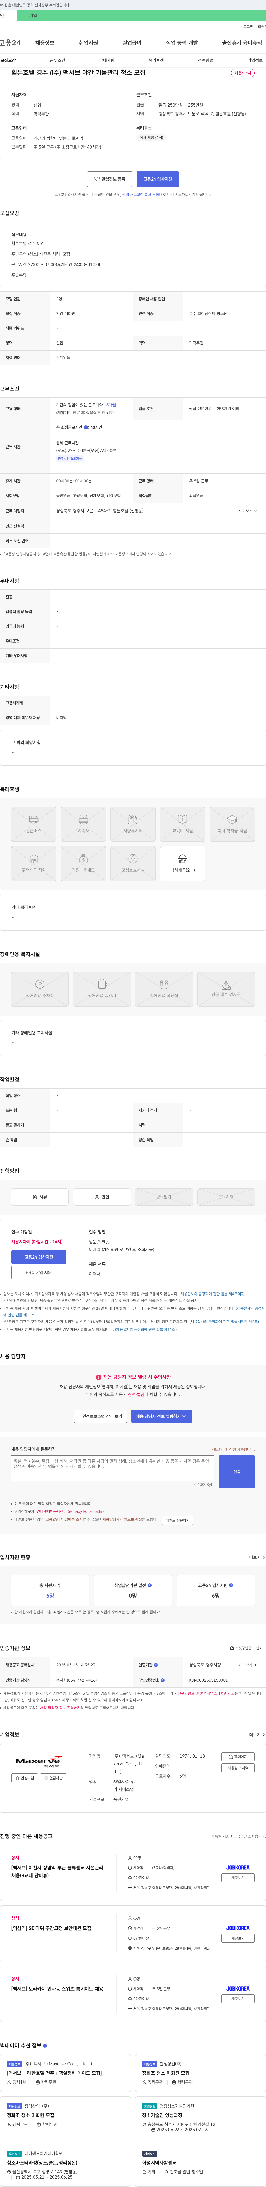Open the 출산휴가·육아휴직 menu
Viewport: 266px width, 2187px height.
click(x=242, y=42)
